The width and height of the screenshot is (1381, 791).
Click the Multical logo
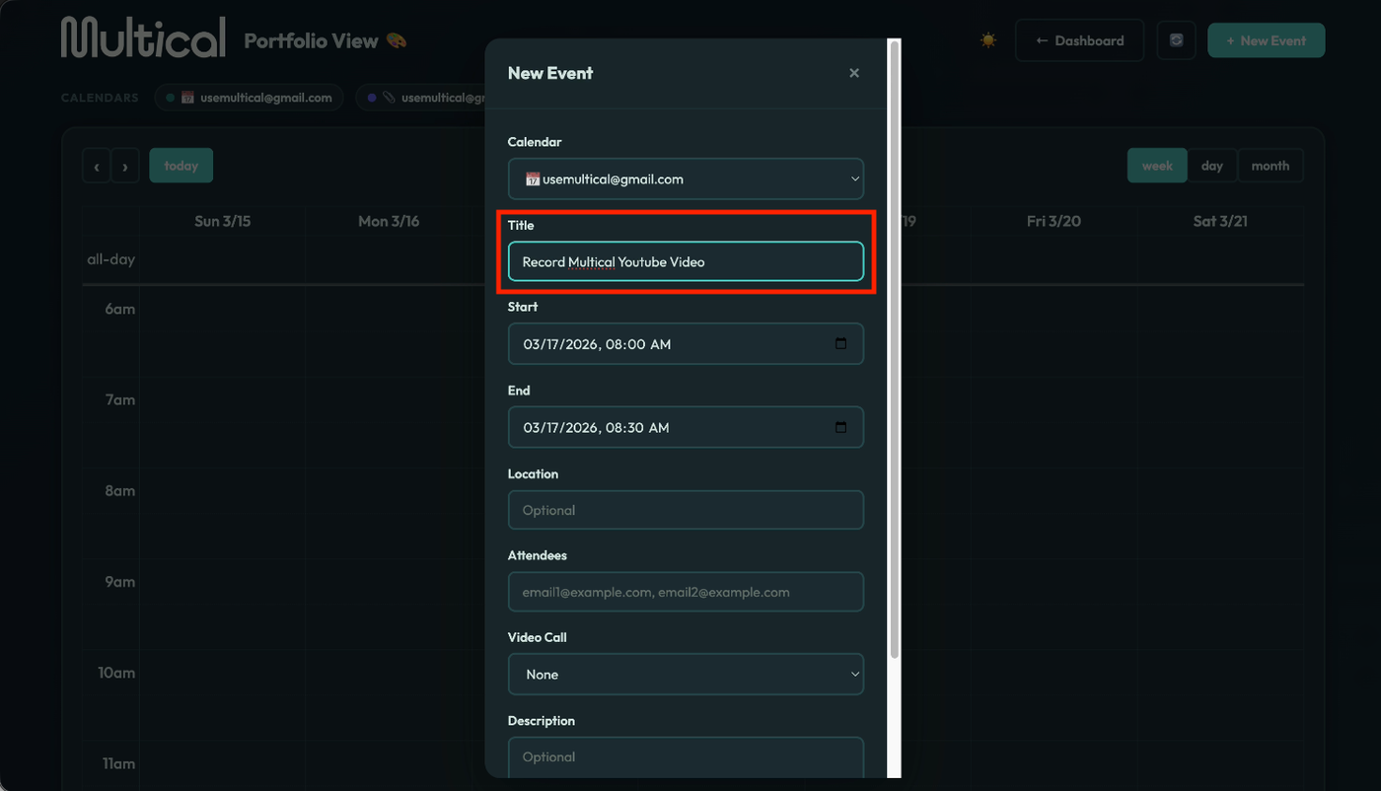coord(143,37)
